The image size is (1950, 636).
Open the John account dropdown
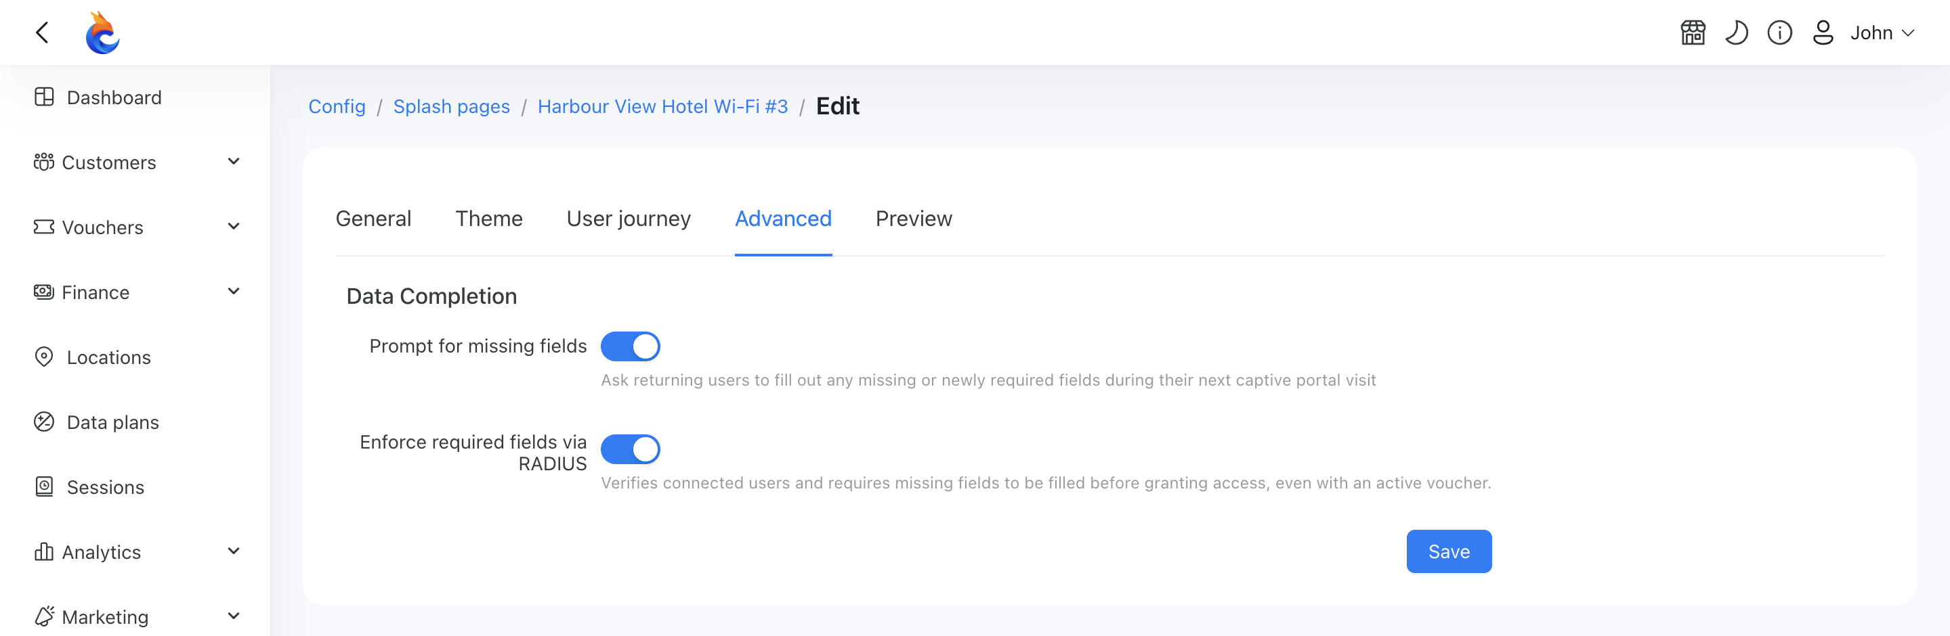(1883, 32)
